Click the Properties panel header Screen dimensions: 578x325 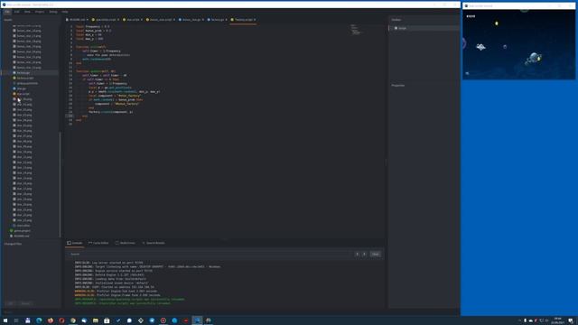(x=398, y=86)
